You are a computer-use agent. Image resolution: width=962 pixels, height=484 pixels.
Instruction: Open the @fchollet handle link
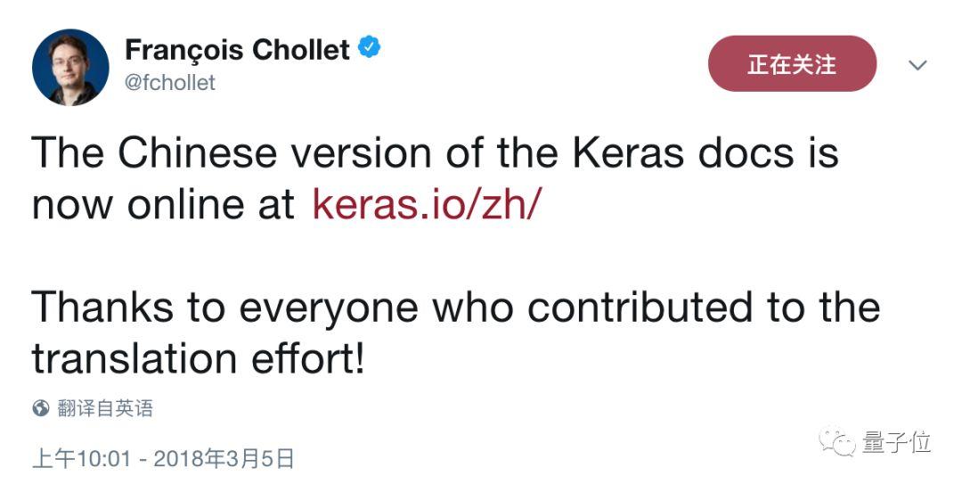point(170,83)
